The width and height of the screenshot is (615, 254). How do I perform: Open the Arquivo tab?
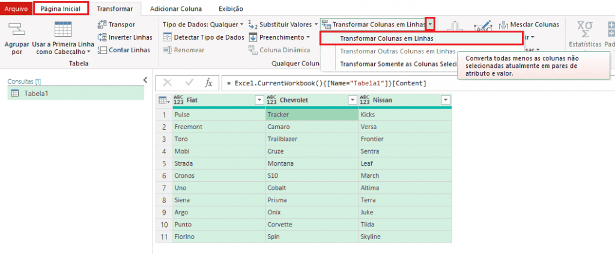(x=16, y=8)
